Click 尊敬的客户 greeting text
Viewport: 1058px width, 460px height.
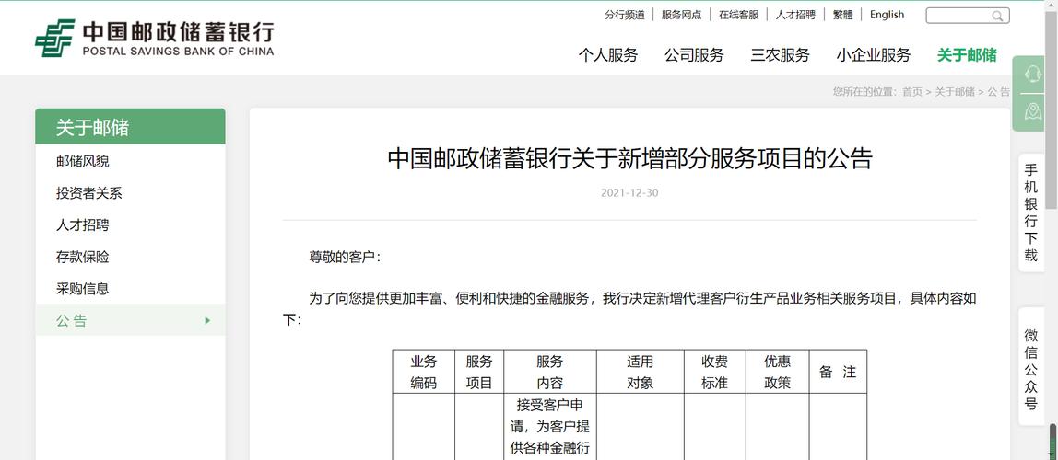(x=346, y=257)
